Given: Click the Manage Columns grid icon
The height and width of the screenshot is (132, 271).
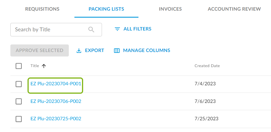Looking at the screenshot, I should pyautogui.click(x=117, y=51).
